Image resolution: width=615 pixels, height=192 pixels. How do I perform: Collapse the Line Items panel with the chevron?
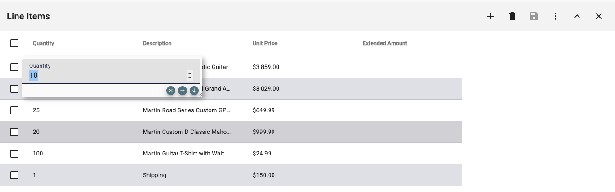tap(577, 17)
